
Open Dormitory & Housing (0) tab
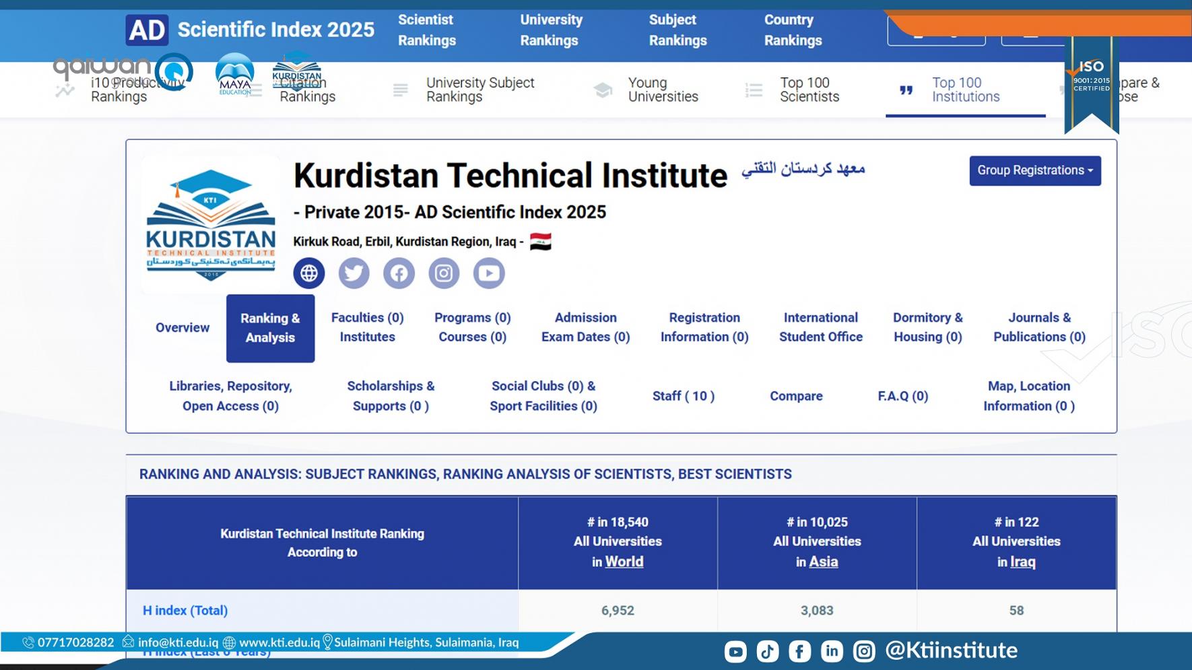click(x=928, y=327)
